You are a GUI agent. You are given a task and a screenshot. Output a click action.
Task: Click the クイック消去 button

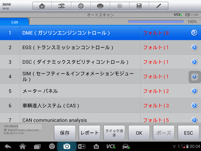pos(114,133)
